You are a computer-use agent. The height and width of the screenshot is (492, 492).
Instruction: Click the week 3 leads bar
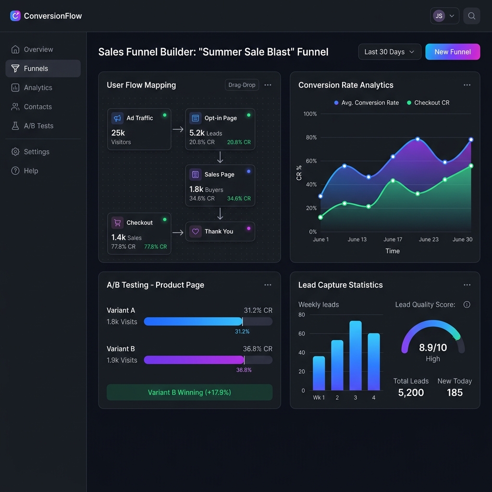(x=355, y=355)
